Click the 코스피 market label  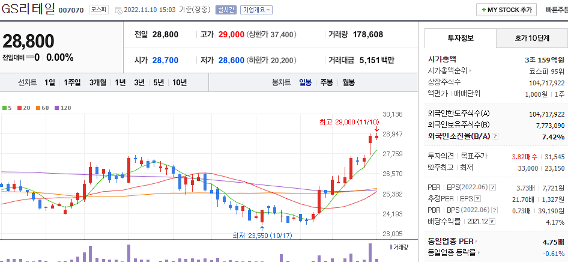[99, 10]
